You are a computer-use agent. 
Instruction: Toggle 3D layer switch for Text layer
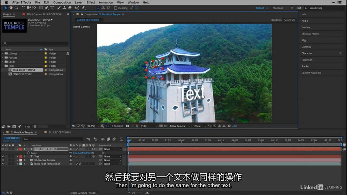click(x=94, y=156)
